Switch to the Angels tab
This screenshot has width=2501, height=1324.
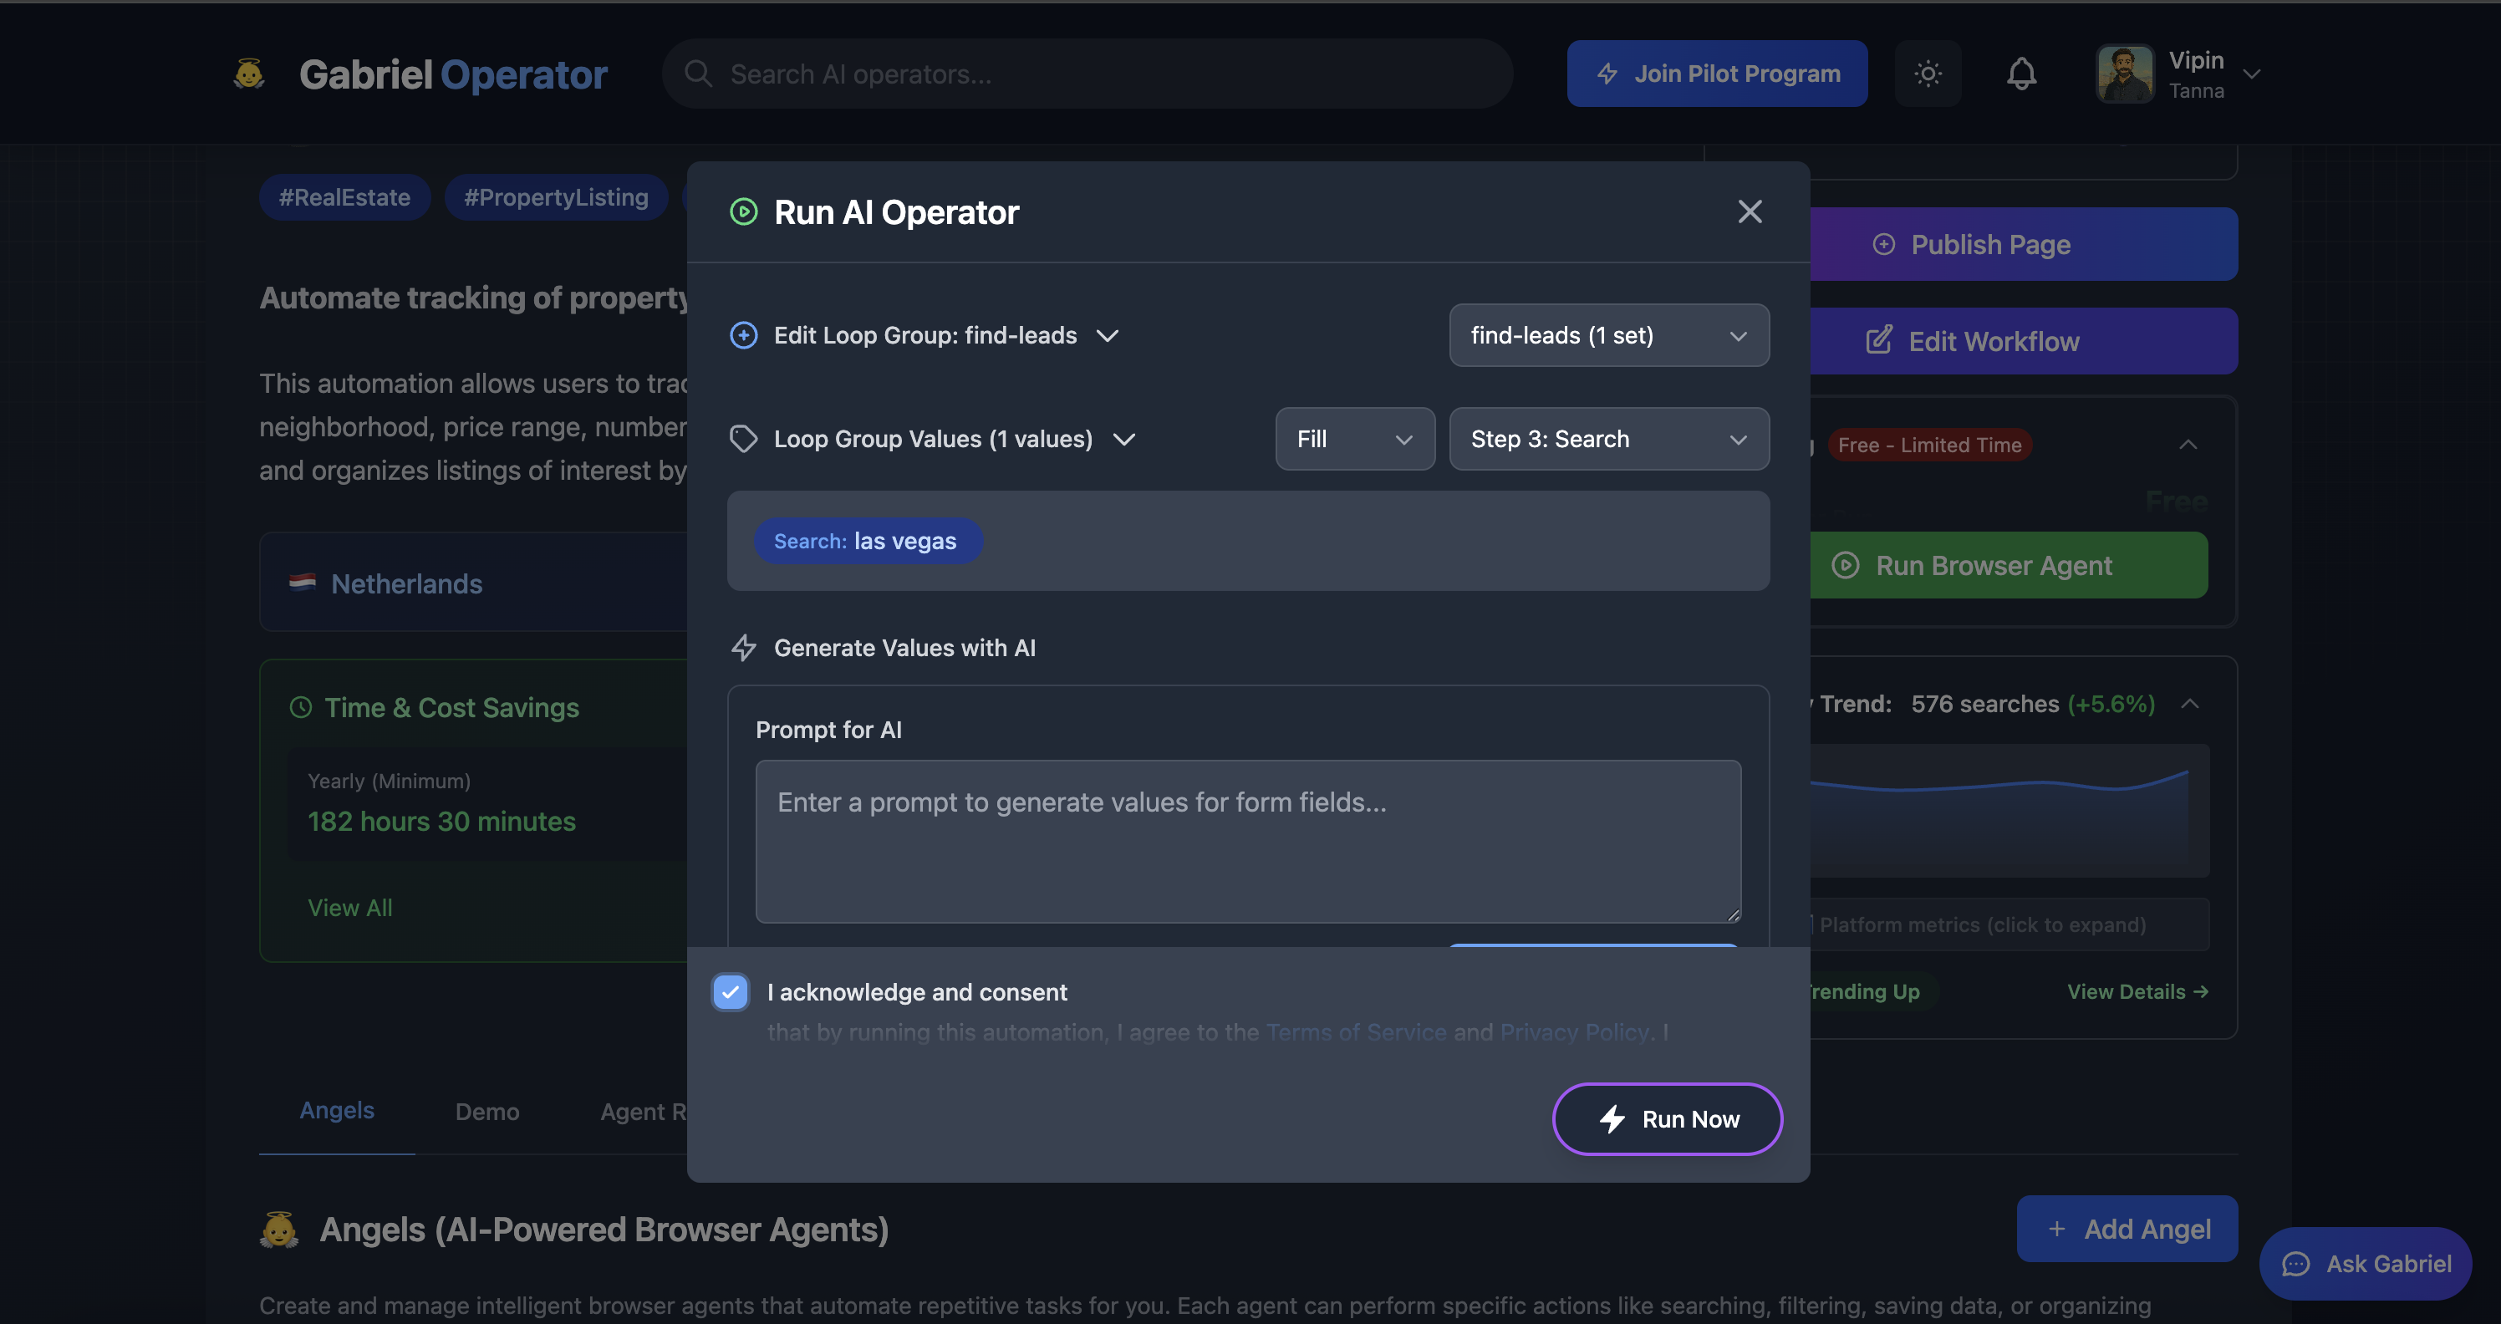tap(337, 1111)
